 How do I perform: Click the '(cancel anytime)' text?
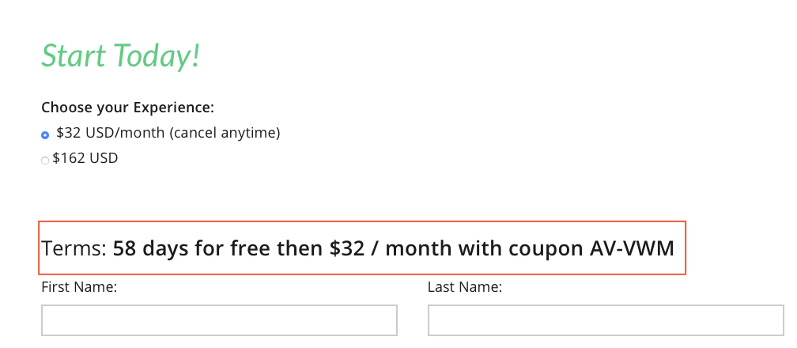225,134
